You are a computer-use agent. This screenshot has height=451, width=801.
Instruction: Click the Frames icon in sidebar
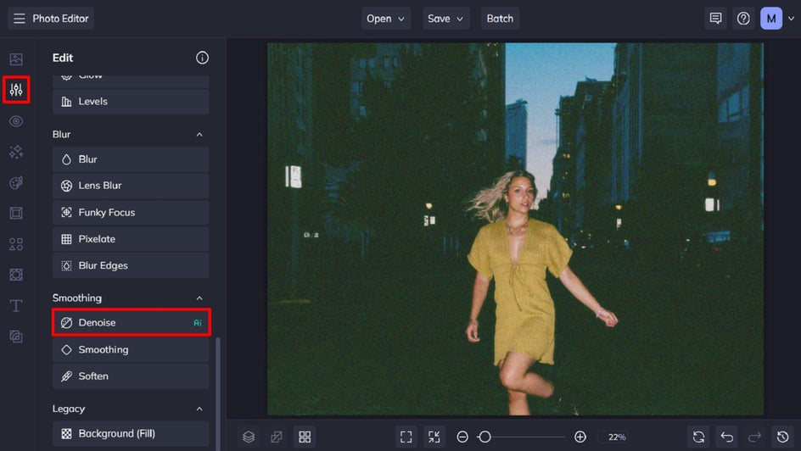pyautogui.click(x=16, y=214)
